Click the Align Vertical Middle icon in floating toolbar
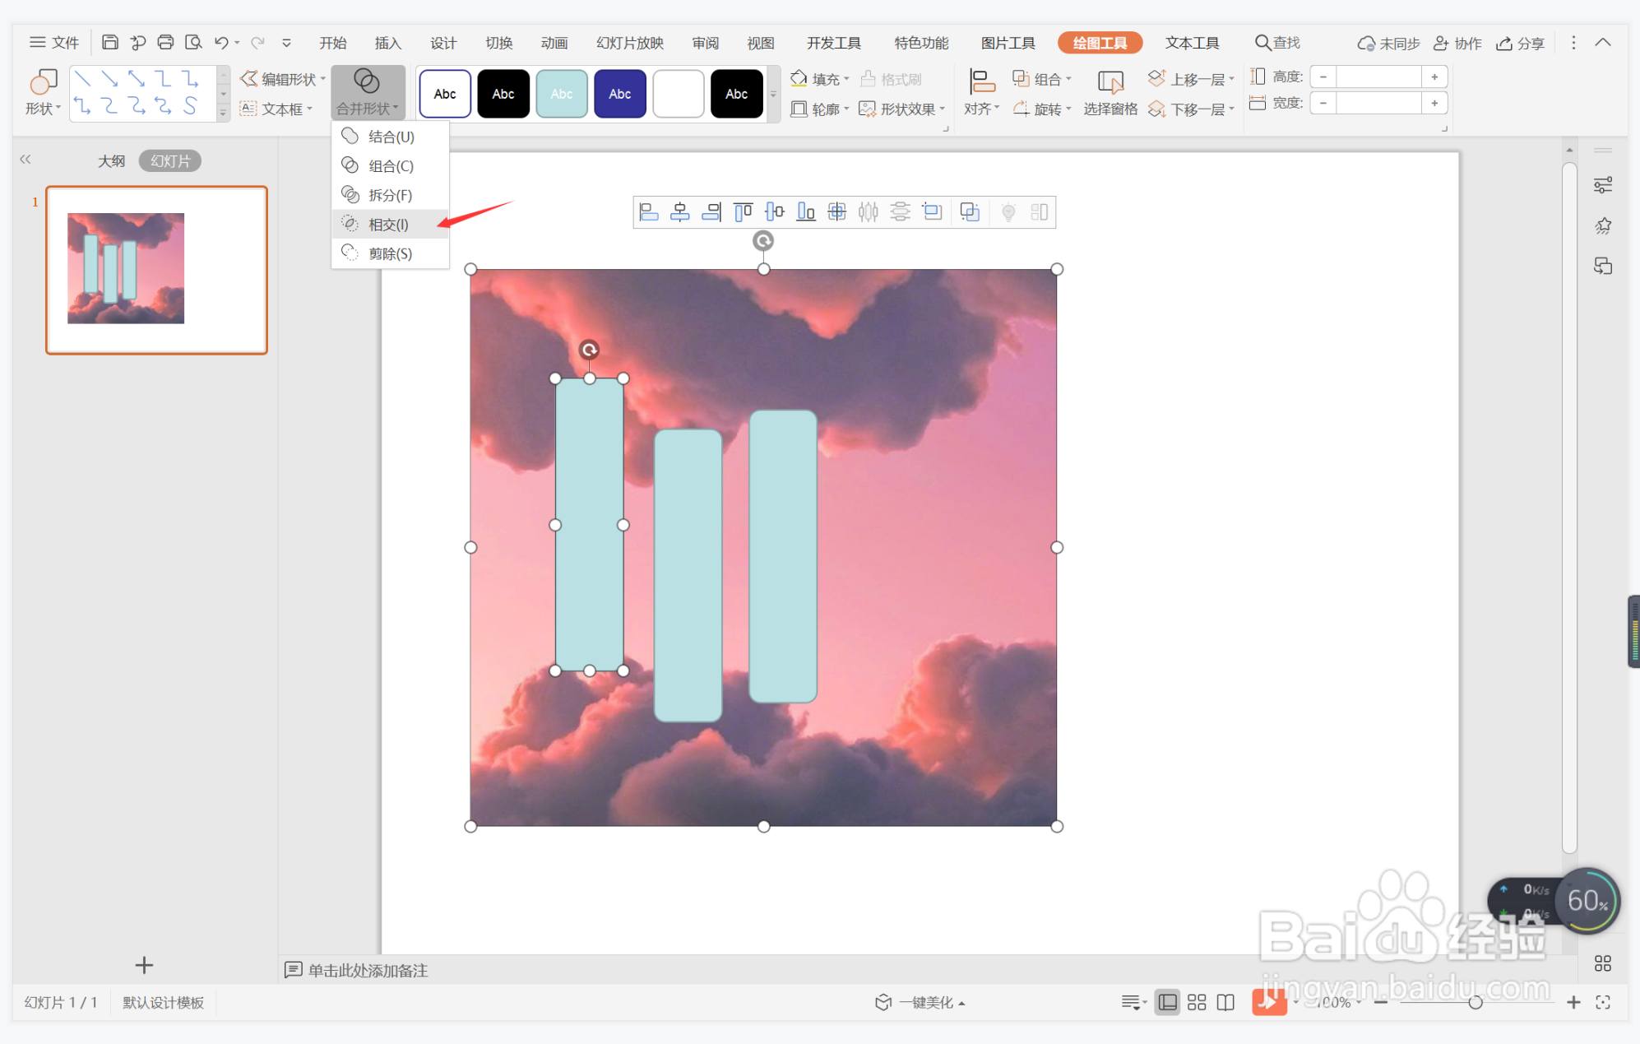 coord(774,212)
